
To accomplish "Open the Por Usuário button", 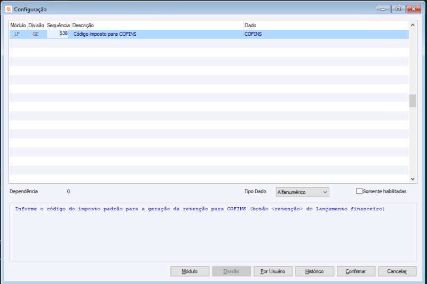I will click(x=273, y=271).
